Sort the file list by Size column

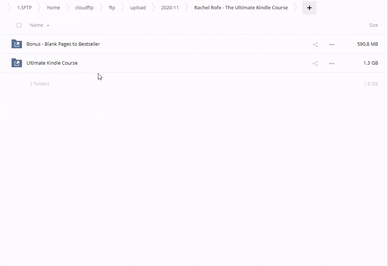click(x=373, y=25)
